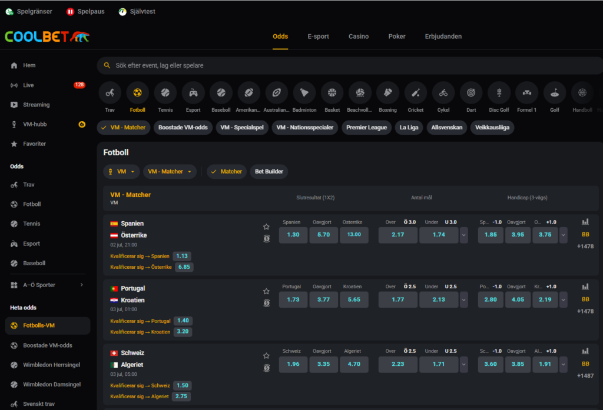
Task: Open the Beachvolley sport icon
Action: click(360, 92)
